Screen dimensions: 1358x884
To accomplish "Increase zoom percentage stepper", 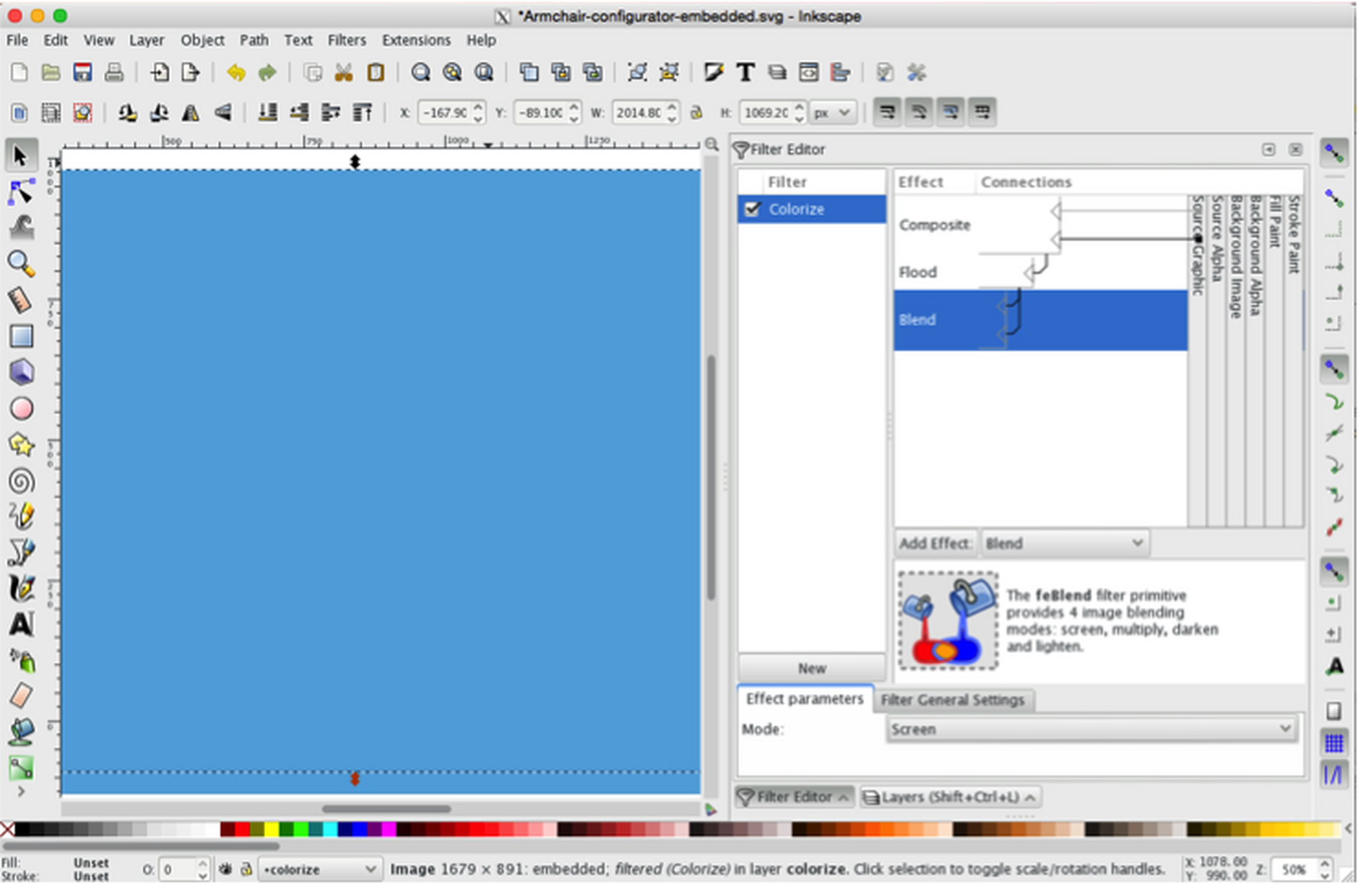I will tap(1324, 863).
